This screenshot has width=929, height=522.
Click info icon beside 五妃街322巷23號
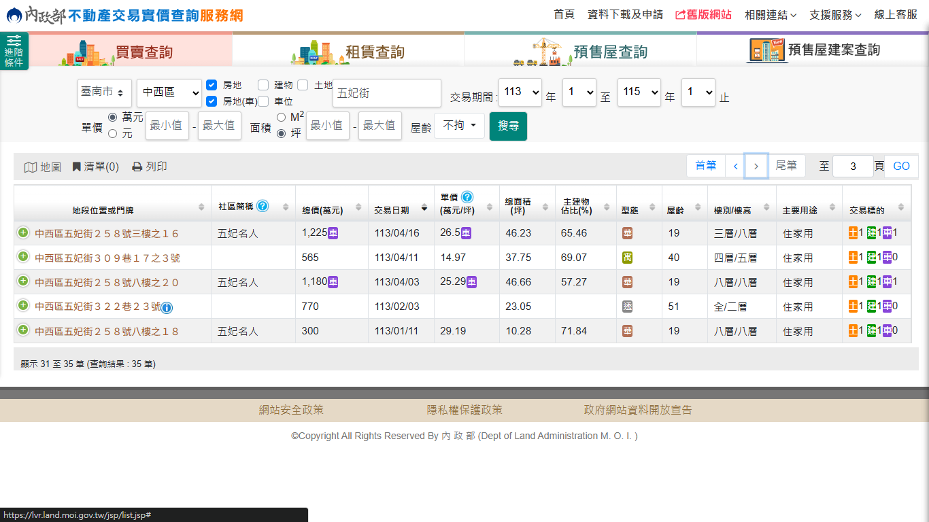coord(167,307)
